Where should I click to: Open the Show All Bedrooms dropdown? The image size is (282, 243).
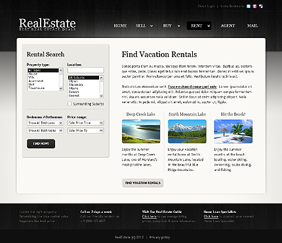pyautogui.click(x=45, y=123)
